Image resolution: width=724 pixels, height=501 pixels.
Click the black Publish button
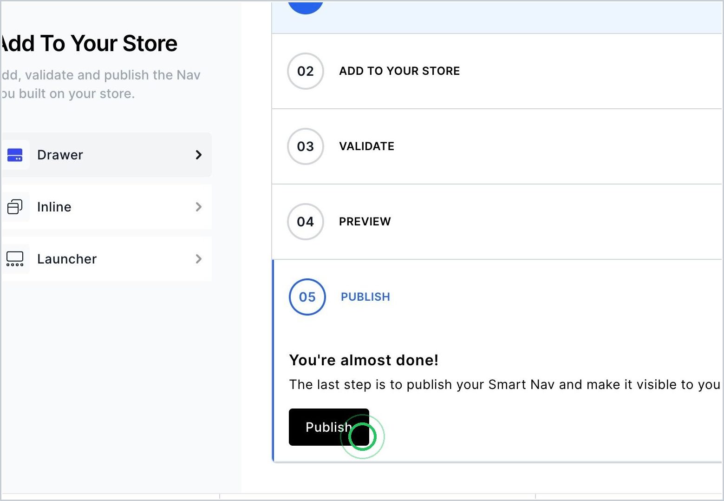click(x=329, y=427)
